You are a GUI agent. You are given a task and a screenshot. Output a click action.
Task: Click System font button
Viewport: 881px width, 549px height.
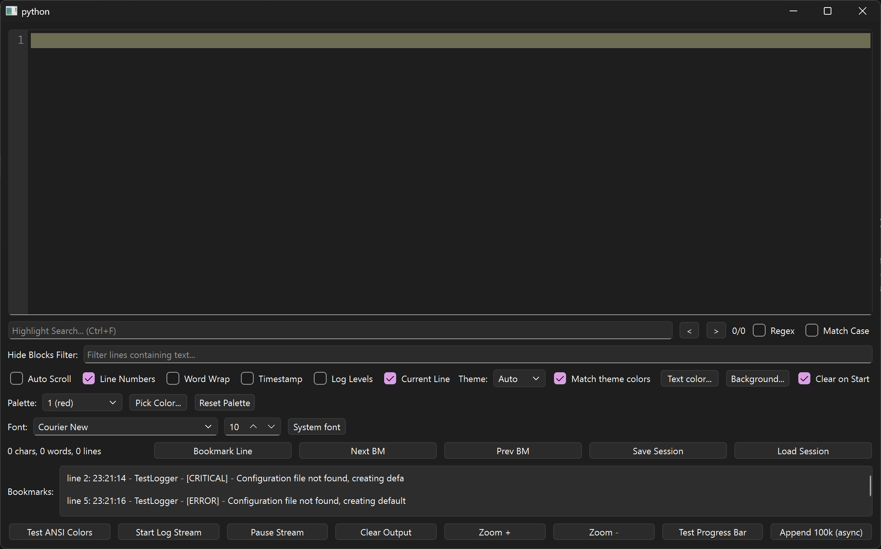coord(317,427)
